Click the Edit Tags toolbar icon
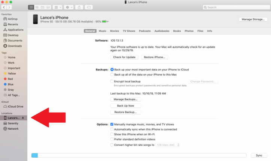271x161 pixels. coord(89,7)
